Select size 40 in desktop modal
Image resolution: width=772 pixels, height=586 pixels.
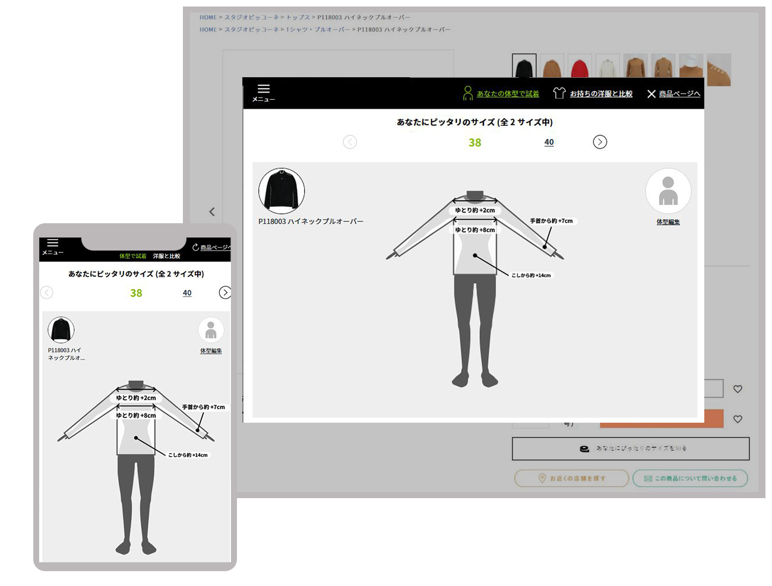(x=549, y=142)
